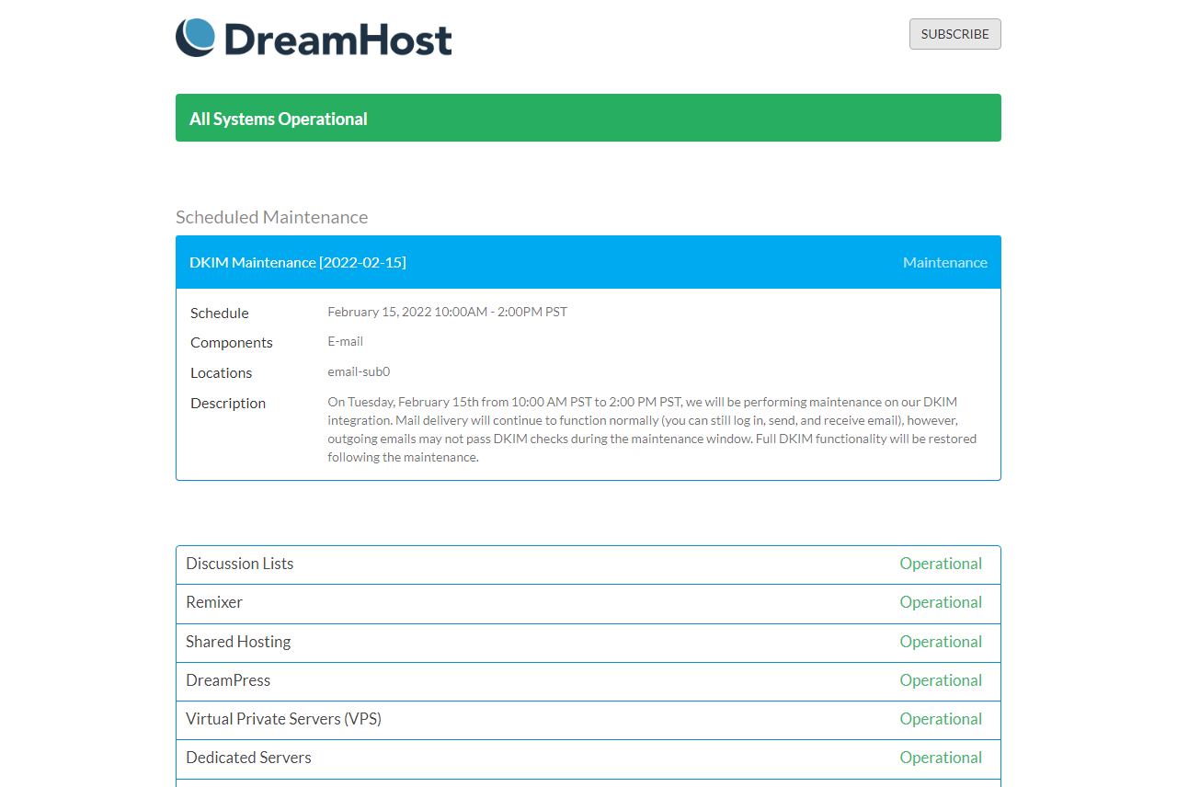This screenshot has height=787, width=1177.
Task: Click the DKIM maintenance description paragraph
Action: point(653,429)
